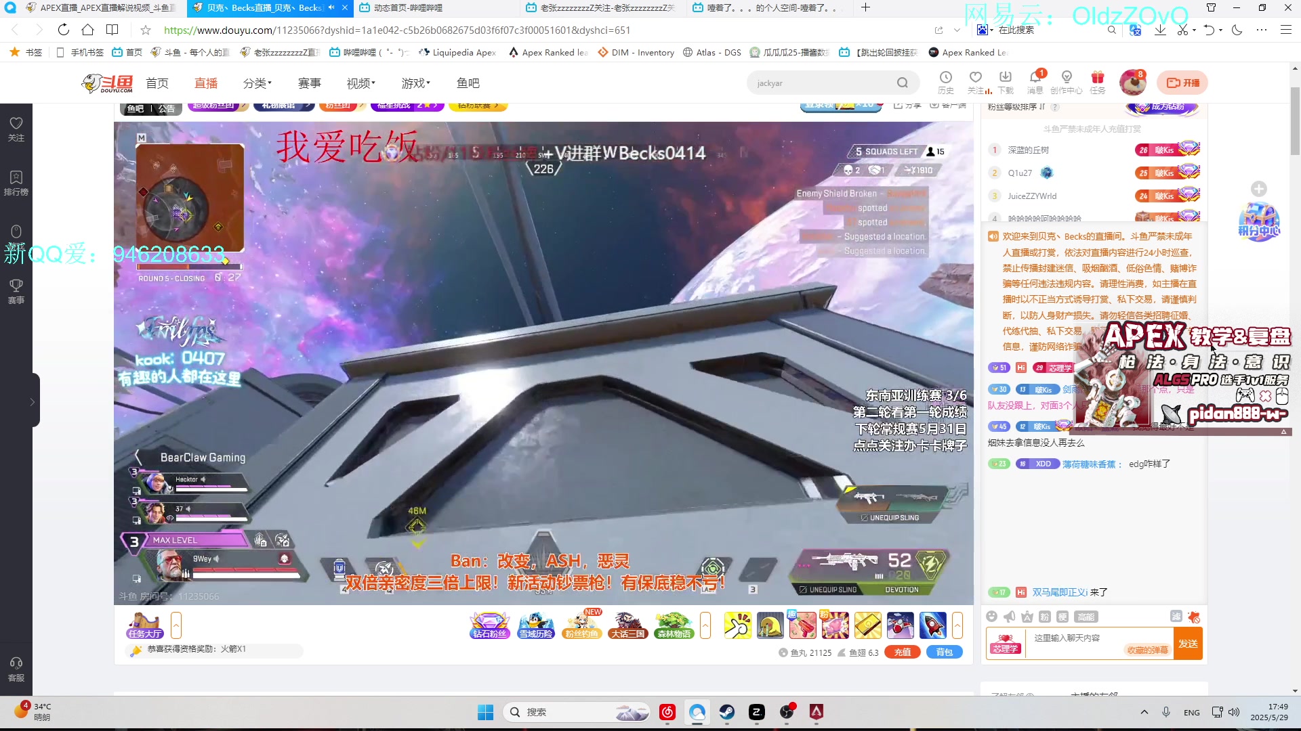The image size is (1301, 731).
Task: Open danmaku font color crown icon
Action: click(x=1027, y=617)
